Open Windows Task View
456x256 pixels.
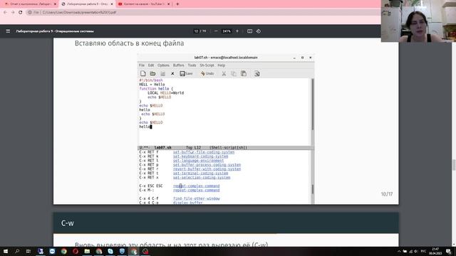coord(28,251)
